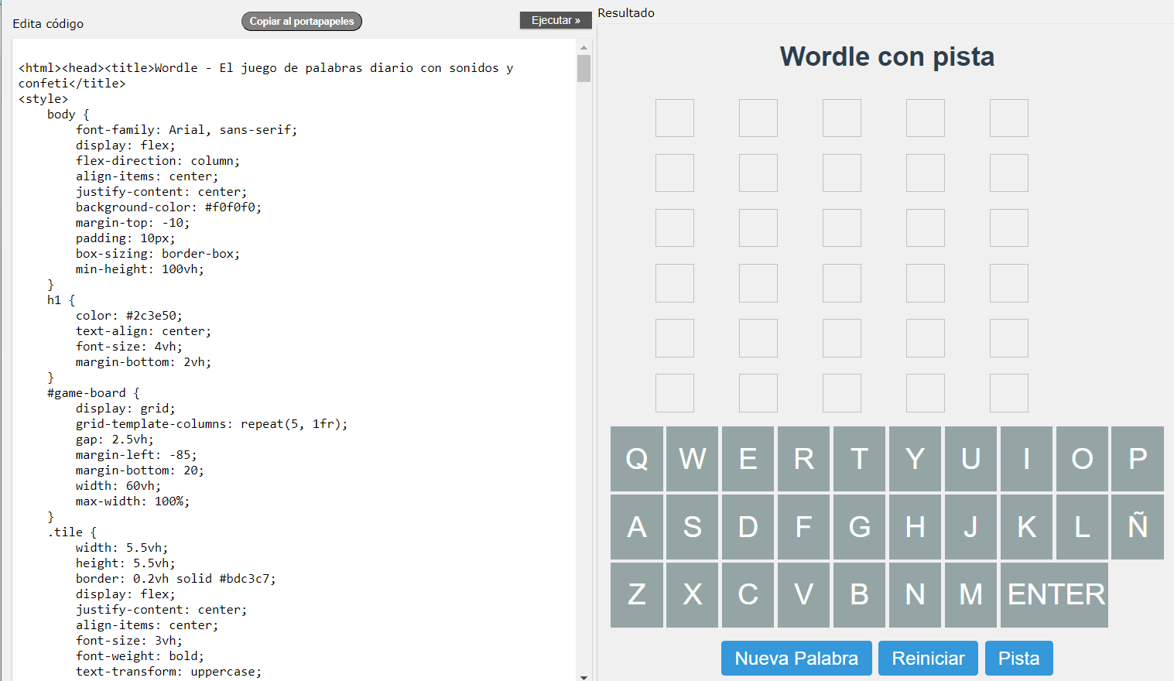Tap the V key on the keyboard
This screenshot has height=681, width=1174.
click(804, 595)
